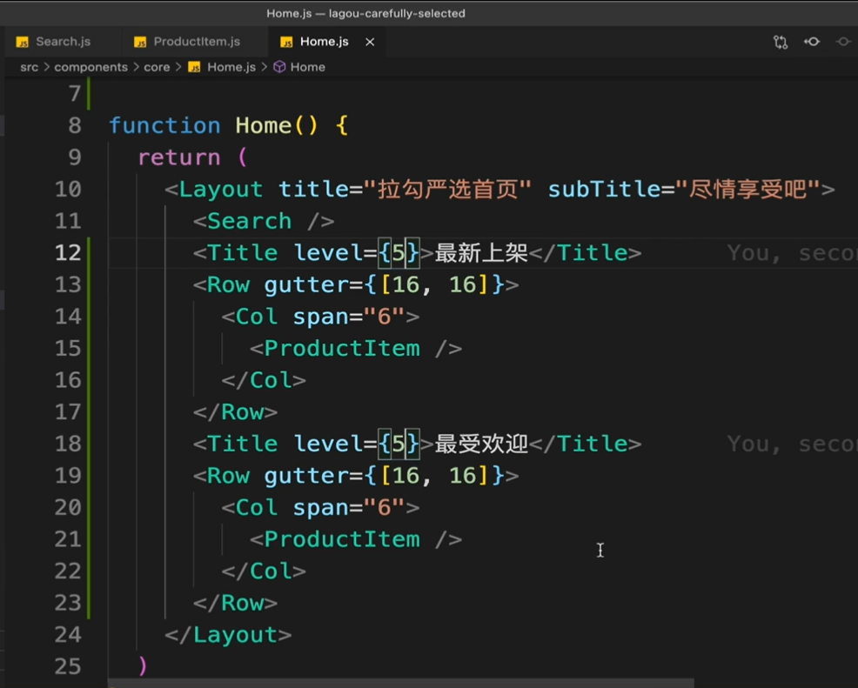Click the 'span' attribute on line 20
This screenshot has height=688, width=858.
coord(320,508)
